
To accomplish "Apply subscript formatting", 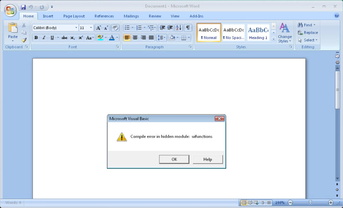I will [72, 38].
